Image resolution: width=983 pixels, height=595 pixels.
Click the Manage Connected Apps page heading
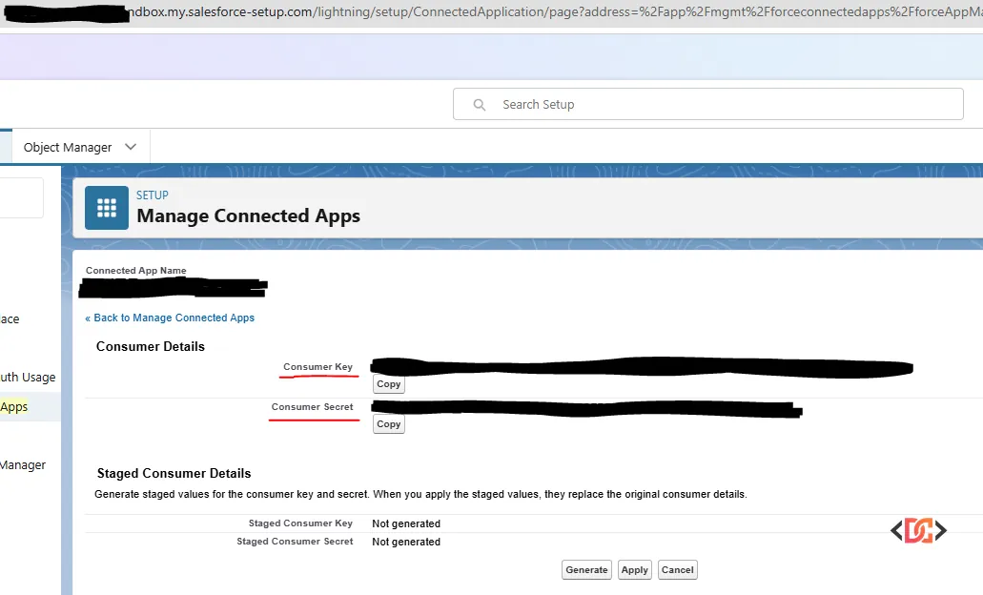(x=248, y=215)
